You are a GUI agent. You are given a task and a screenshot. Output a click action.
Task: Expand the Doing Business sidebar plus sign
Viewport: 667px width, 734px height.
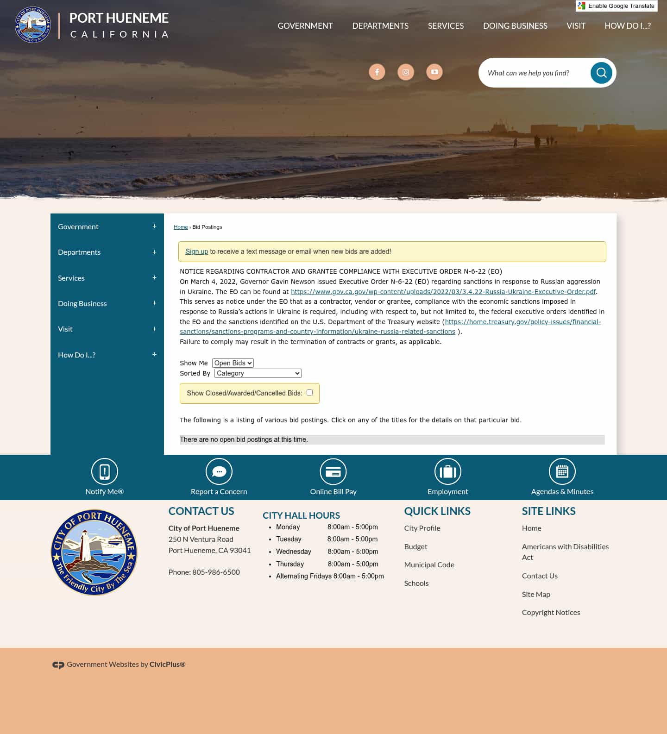pos(154,303)
